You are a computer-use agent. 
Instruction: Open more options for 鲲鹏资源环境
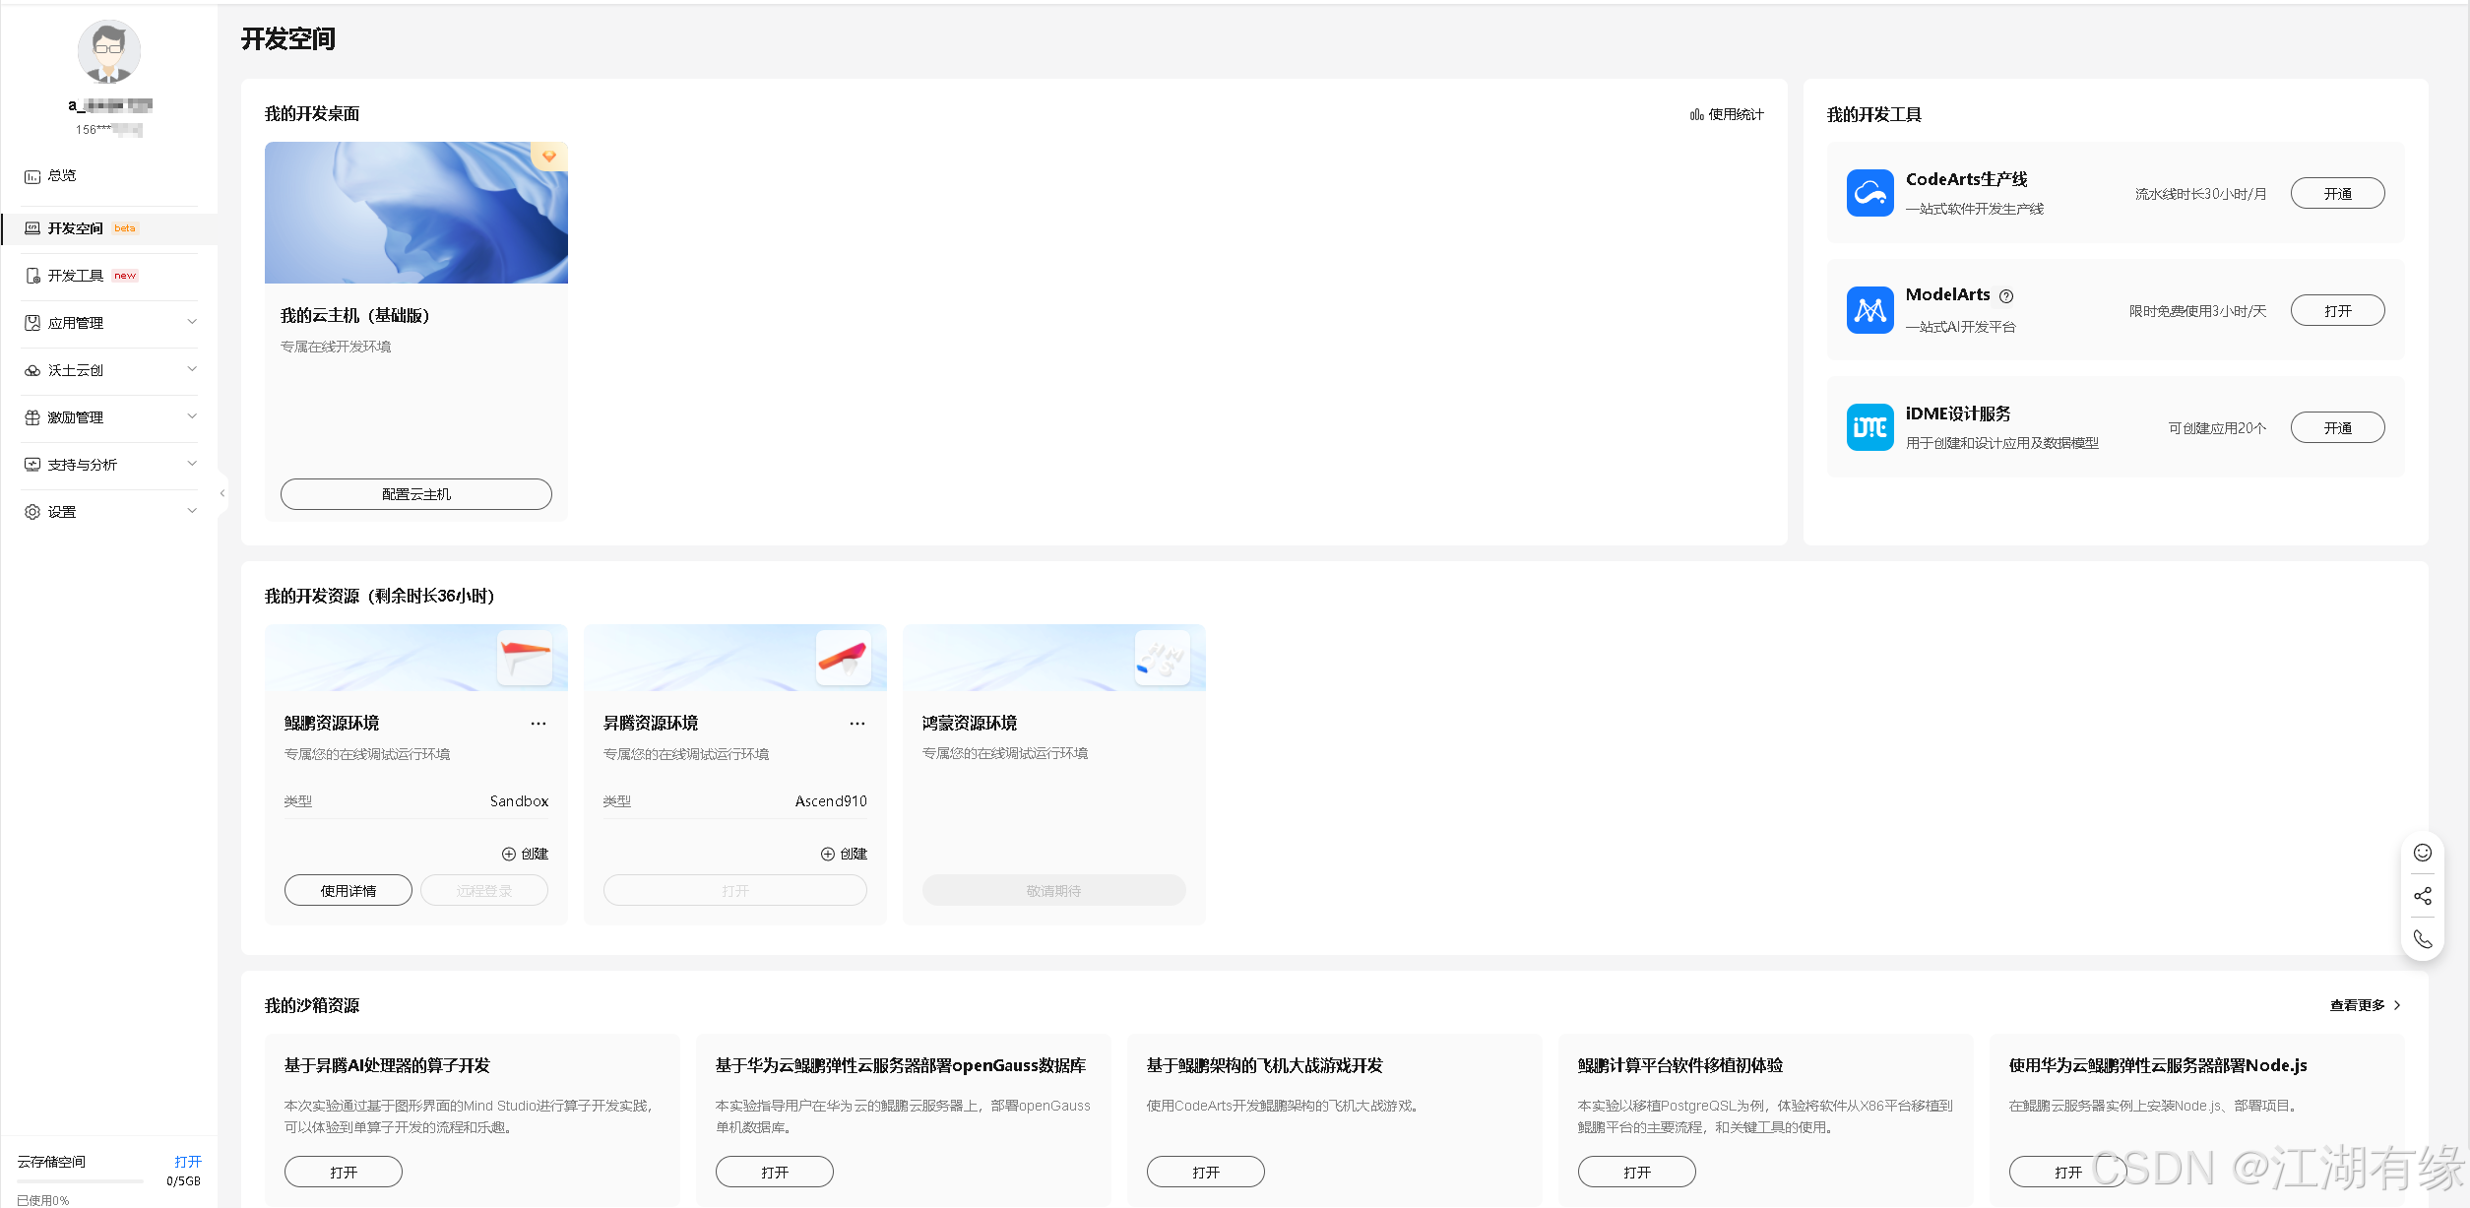coord(538,724)
